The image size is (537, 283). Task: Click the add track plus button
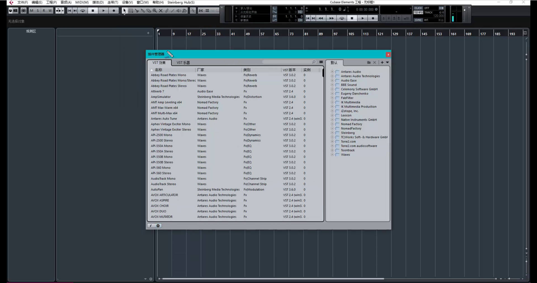(148, 33)
